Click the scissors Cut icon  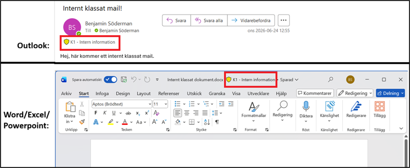[82, 104]
